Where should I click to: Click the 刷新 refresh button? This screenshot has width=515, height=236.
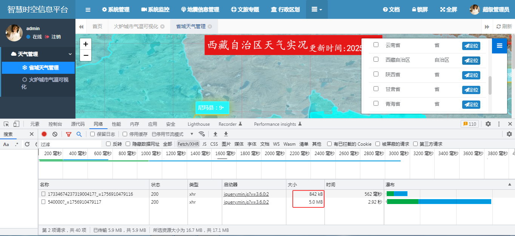click(x=504, y=26)
